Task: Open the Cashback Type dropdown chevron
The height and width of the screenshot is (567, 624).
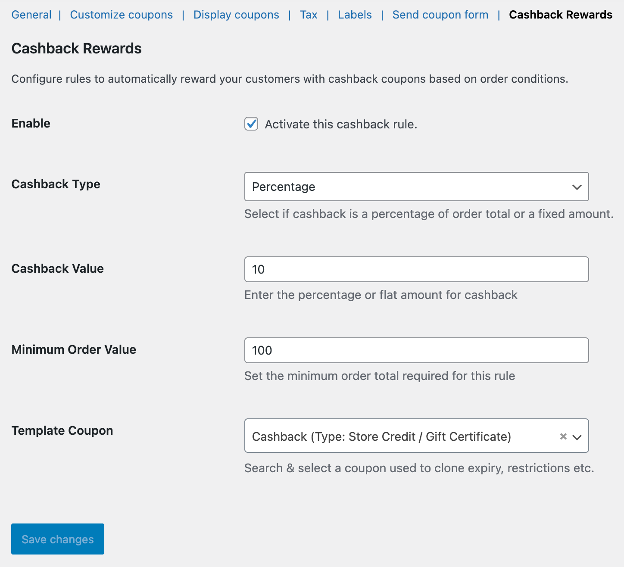Action: 577,187
